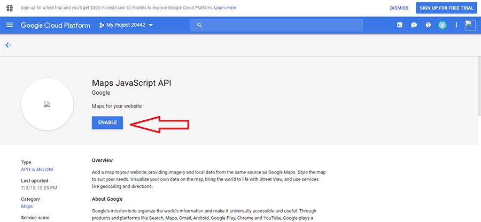Open the Maps category link
Screen dimensions: 481x222
pyautogui.click(x=27, y=206)
